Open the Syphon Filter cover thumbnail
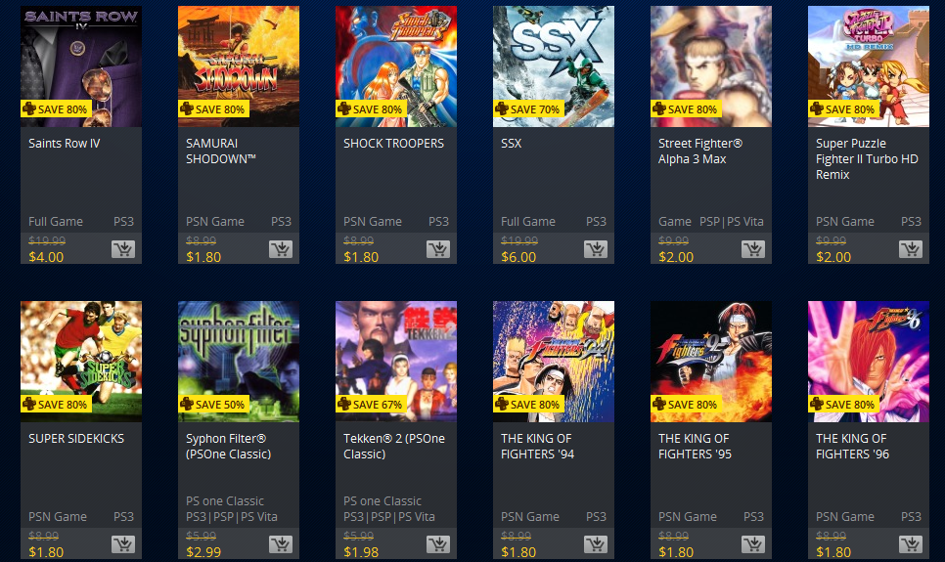The width and height of the screenshot is (945, 562). 239,362
